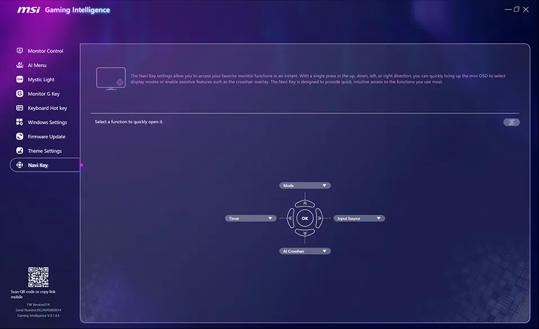
Task: Click the right arrow on Navi Key pad
Action: tap(319, 218)
